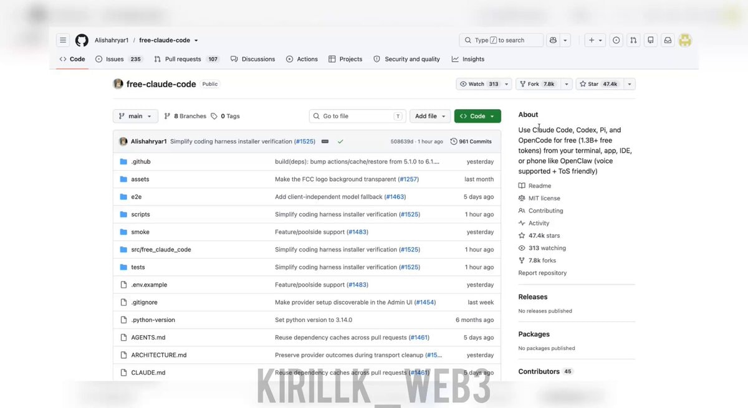748x408 pixels.
Task: Open the hamburger navigation menu
Action: [63, 40]
